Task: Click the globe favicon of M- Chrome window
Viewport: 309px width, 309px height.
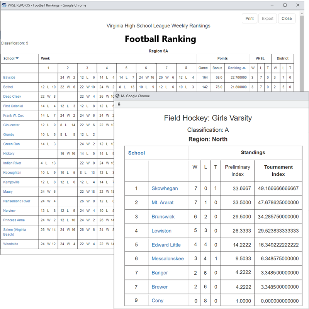Action: pos(117,96)
